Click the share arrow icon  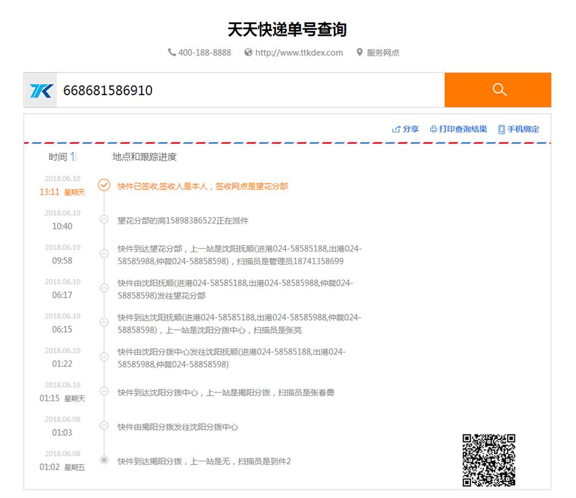(396, 130)
